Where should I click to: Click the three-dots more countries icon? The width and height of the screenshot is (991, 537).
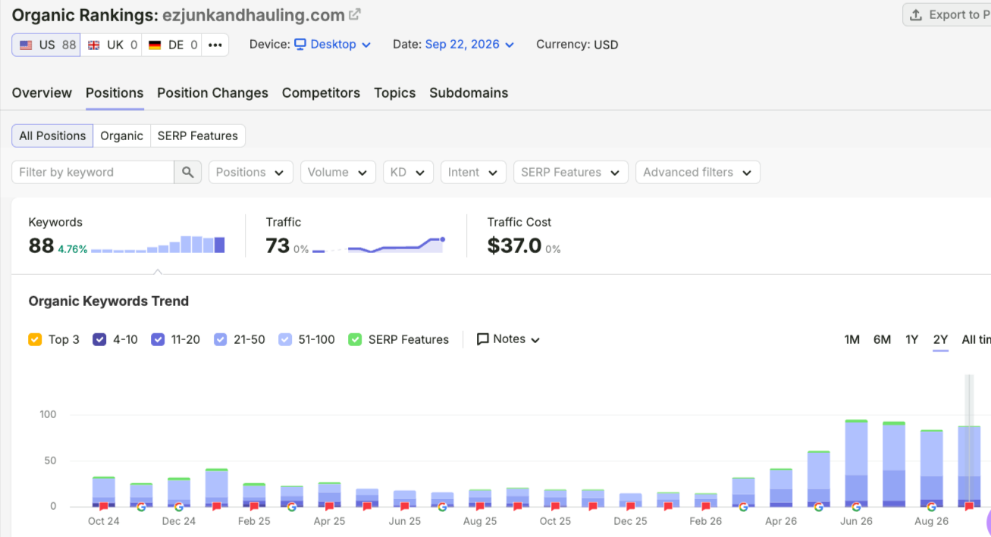click(x=215, y=45)
